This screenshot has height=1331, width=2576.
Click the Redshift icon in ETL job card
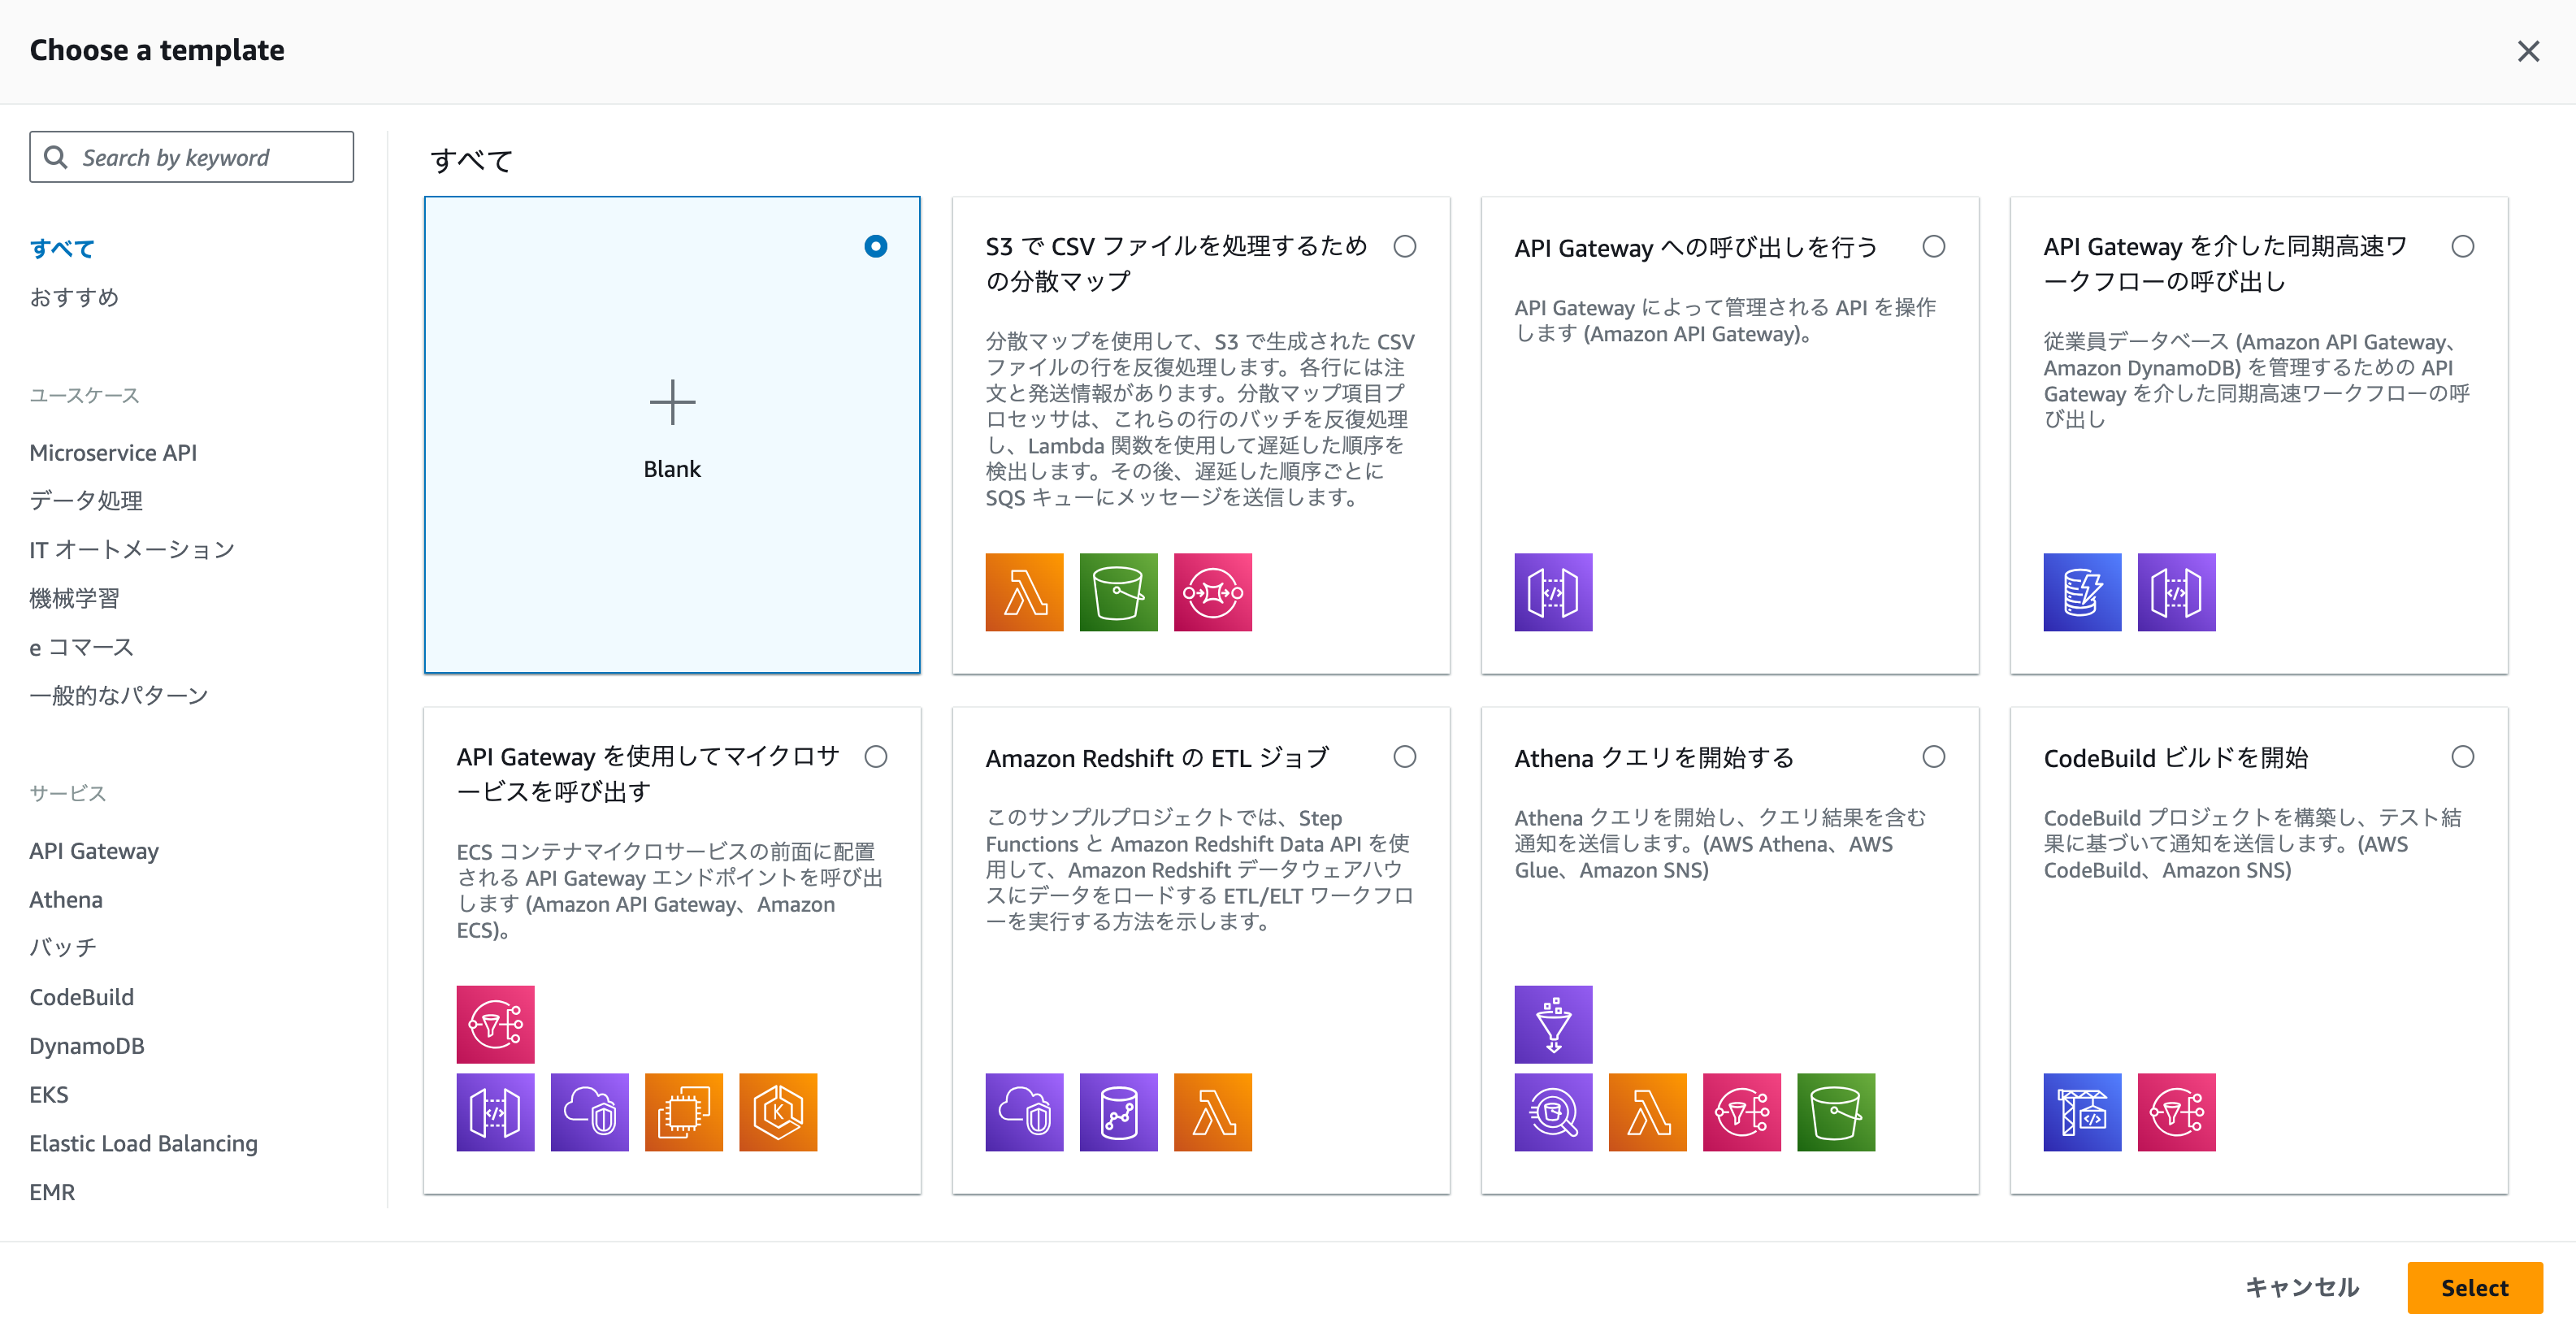[1118, 1112]
